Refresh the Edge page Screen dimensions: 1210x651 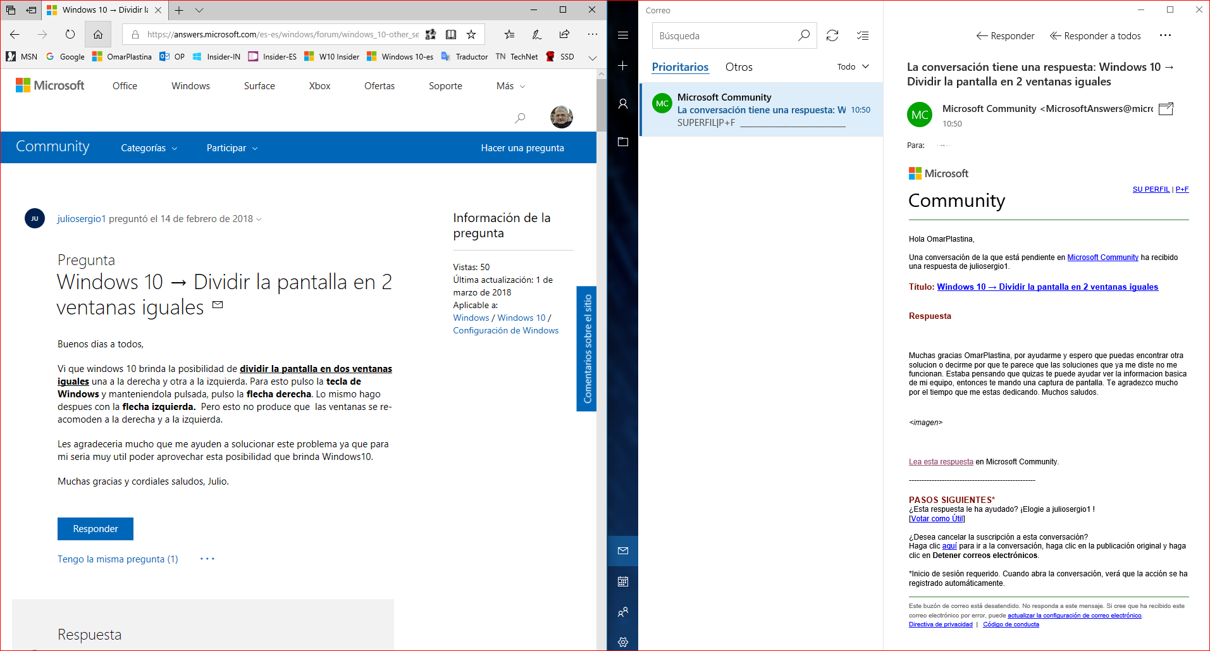coord(70,34)
